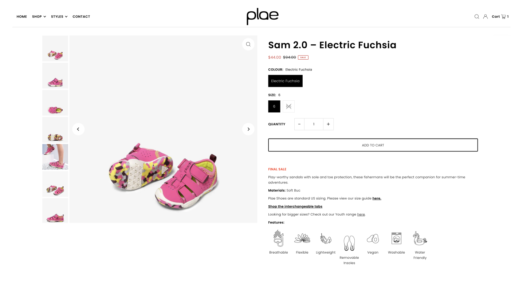Click the Breathable feature icon
The image size is (523, 294).
click(279, 238)
